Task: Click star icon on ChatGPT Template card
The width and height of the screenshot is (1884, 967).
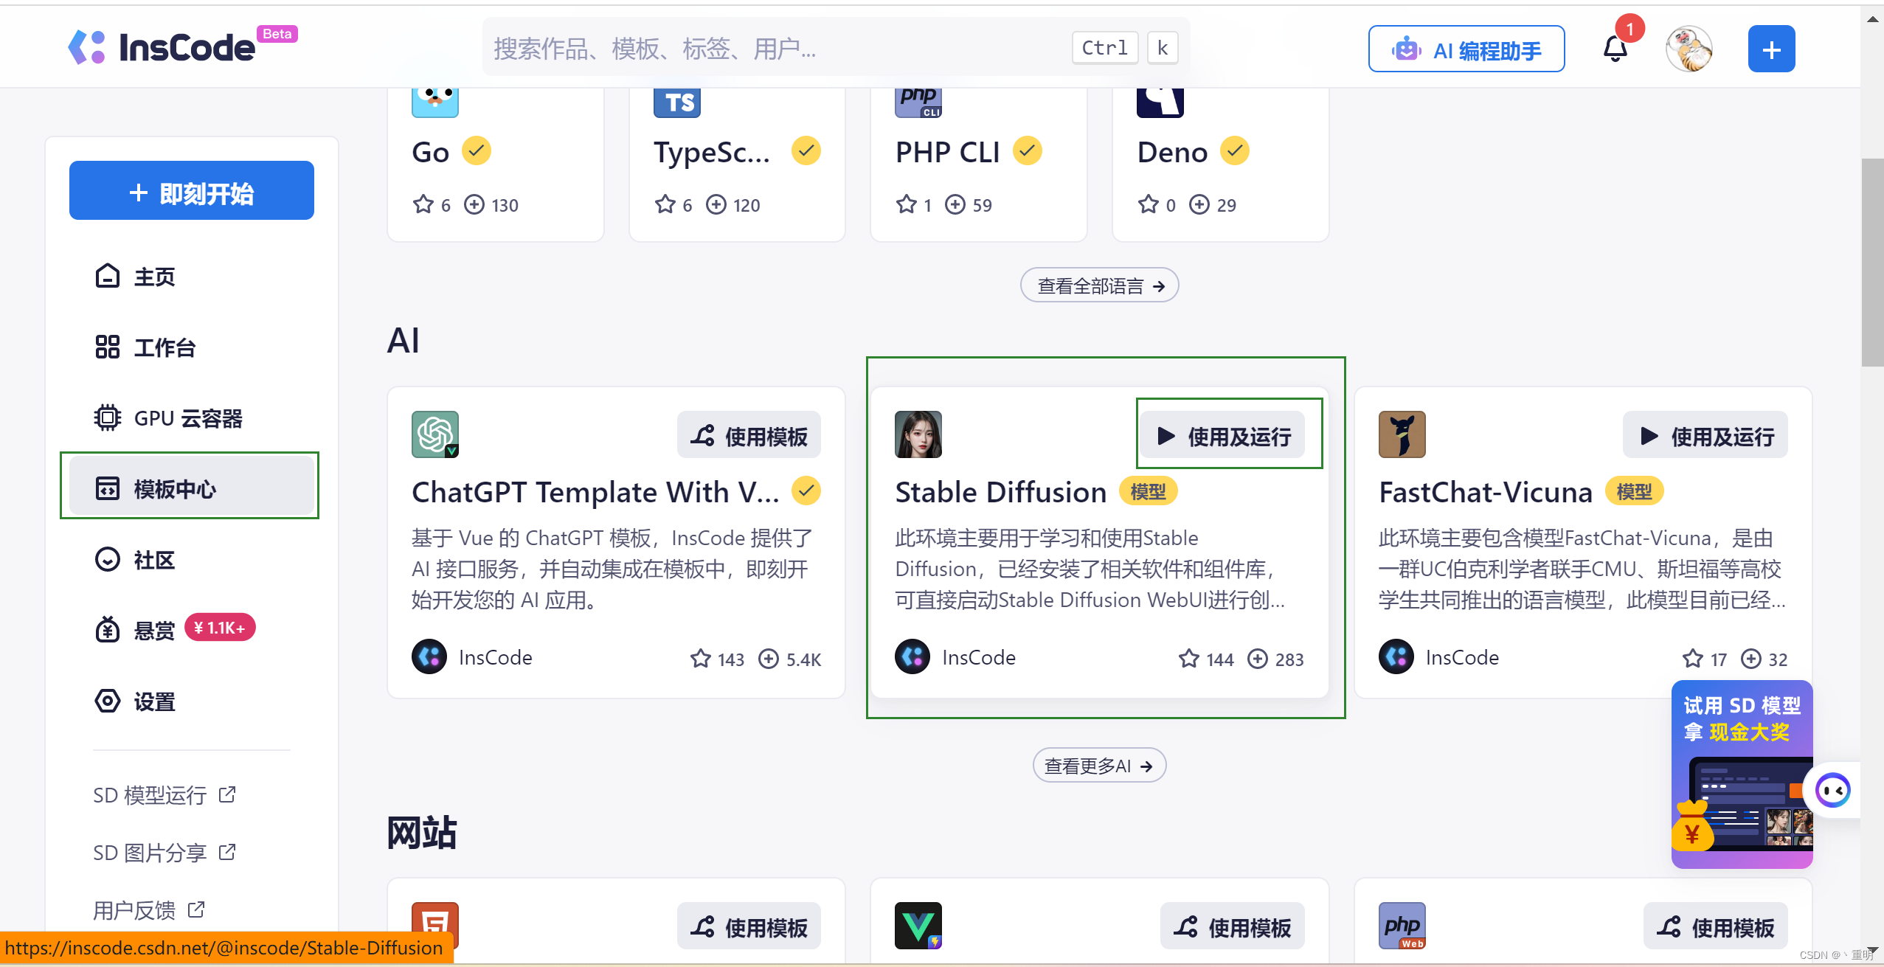Action: (x=700, y=659)
